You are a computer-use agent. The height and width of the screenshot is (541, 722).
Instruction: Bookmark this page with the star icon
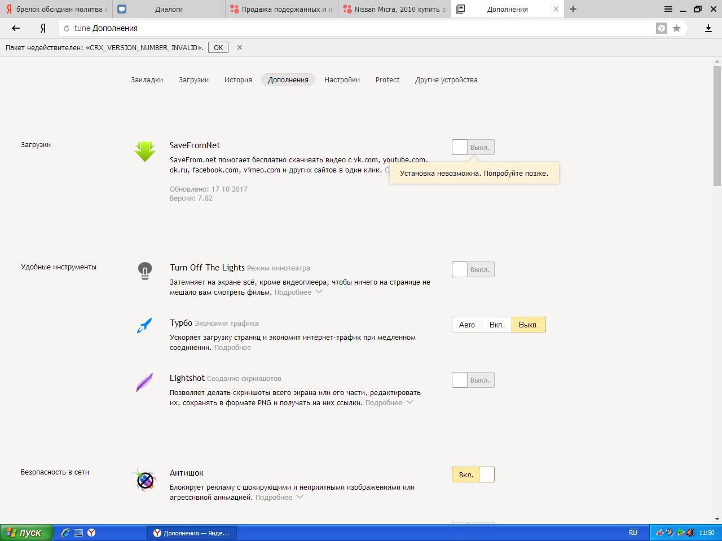click(x=676, y=28)
